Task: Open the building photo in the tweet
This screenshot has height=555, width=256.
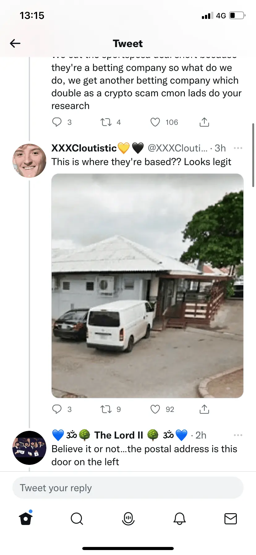Action: pos(147,286)
